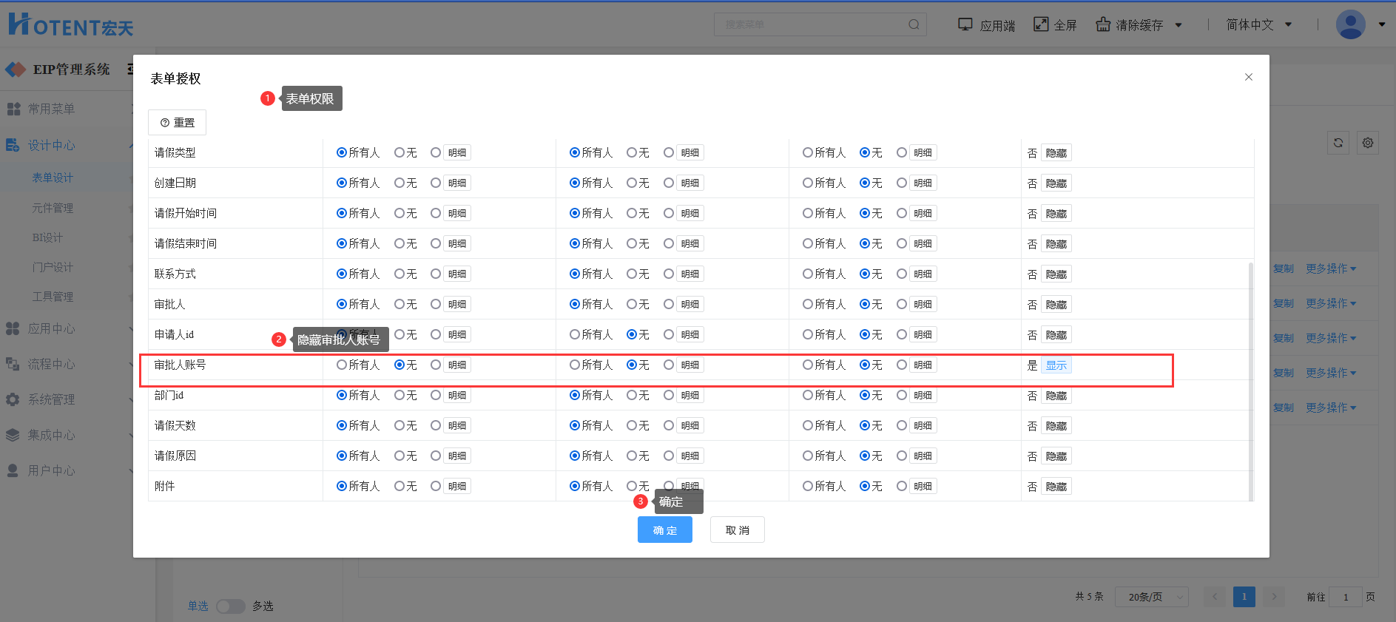Click the 显示 button in 审批人账号 row
The height and width of the screenshot is (622, 1396).
point(1056,365)
